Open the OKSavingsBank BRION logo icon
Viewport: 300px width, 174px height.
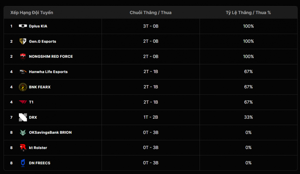[23, 133]
